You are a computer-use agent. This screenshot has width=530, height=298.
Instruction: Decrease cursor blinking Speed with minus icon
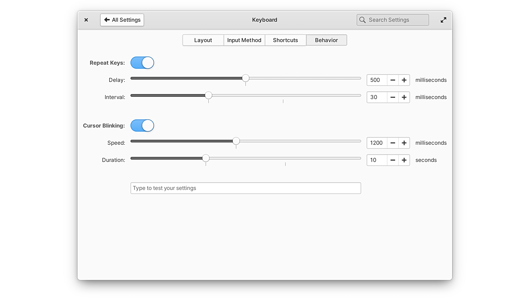tap(393, 143)
